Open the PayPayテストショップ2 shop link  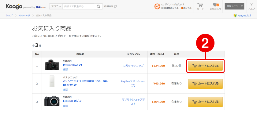point(133,84)
